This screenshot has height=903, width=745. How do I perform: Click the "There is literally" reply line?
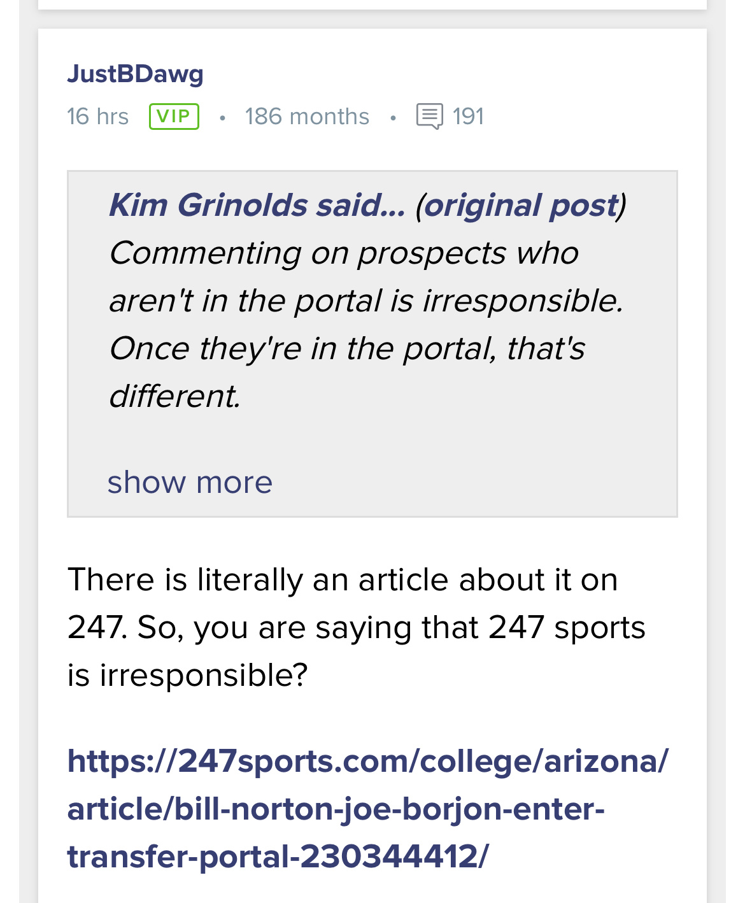343,579
